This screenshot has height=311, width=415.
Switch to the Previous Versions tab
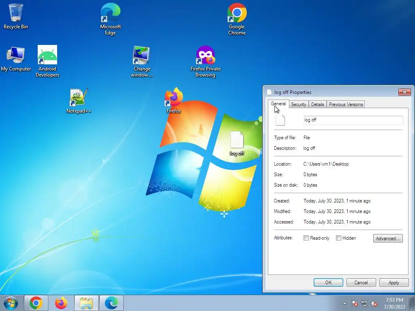[346, 104]
